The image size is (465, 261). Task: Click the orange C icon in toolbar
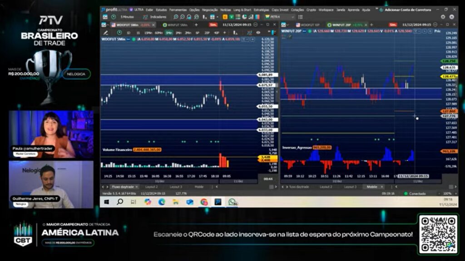225,17
